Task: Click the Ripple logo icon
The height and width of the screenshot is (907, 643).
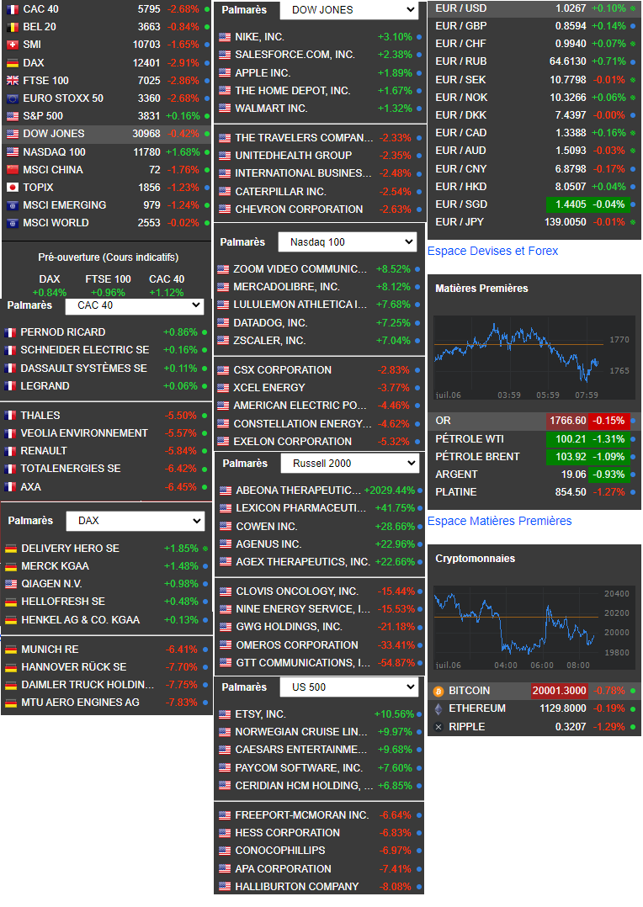Action: click(x=438, y=727)
